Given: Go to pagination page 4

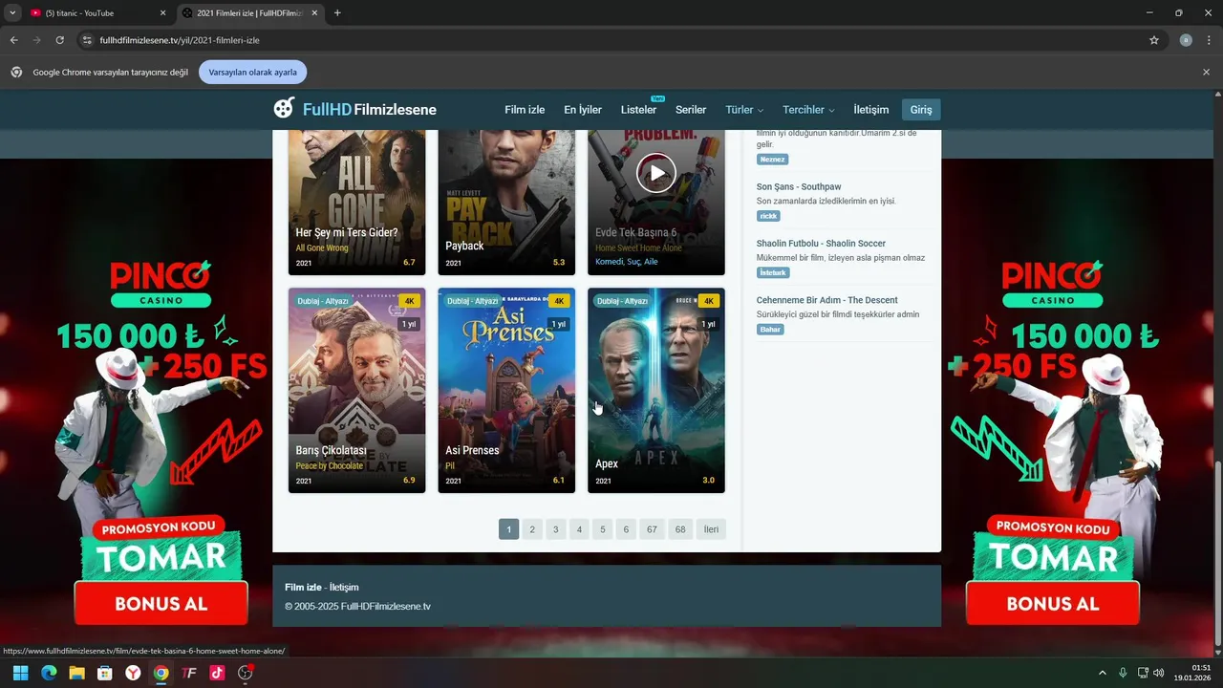Looking at the screenshot, I should click(x=579, y=529).
